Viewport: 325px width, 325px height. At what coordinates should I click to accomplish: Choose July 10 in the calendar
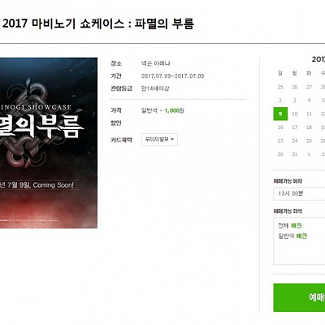[295, 114]
